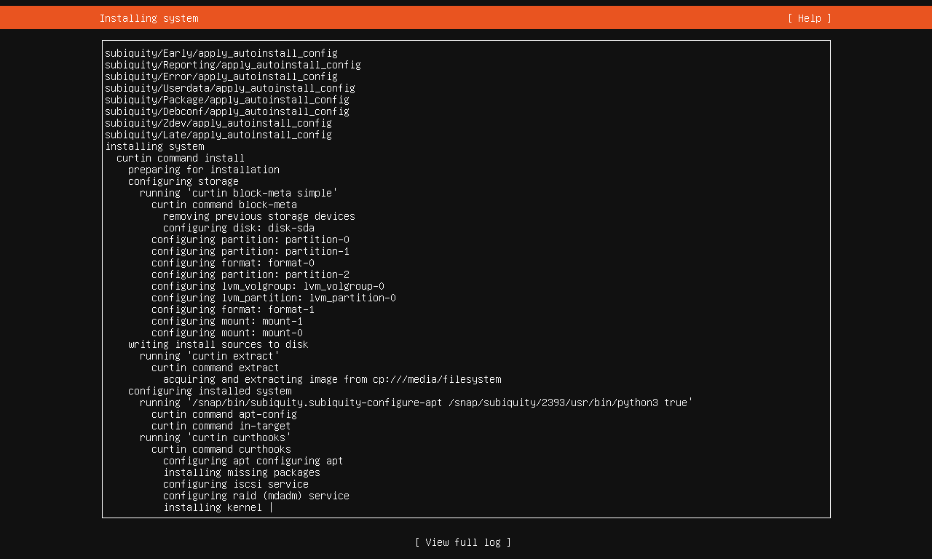
Task: Select 'configuring disk: disk-sda' log line
Action: [x=238, y=228]
